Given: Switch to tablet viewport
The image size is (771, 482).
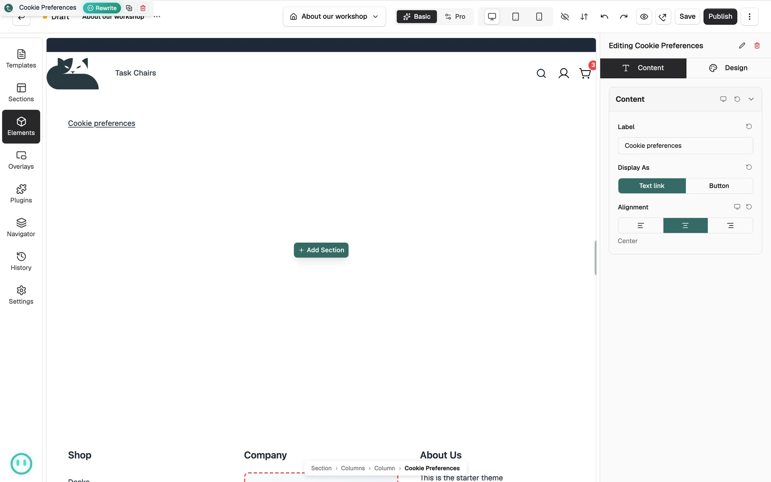Looking at the screenshot, I should pyautogui.click(x=515, y=17).
